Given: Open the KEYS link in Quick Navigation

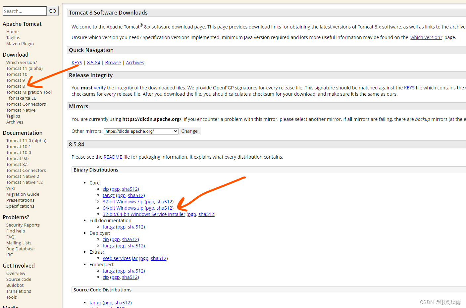Looking at the screenshot, I should (77, 63).
